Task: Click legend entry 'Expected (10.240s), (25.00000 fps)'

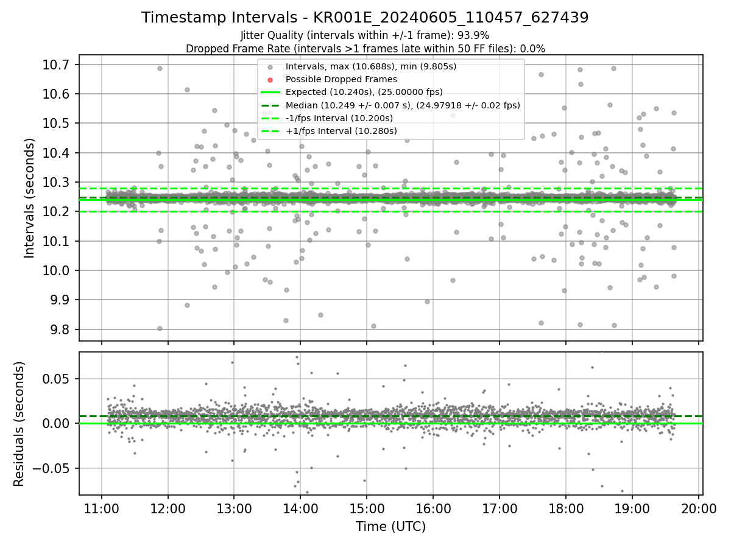Action: (x=364, y=92)
